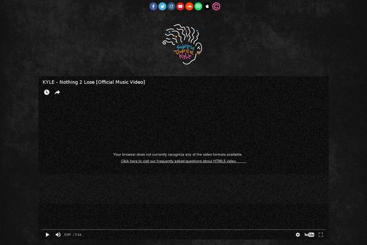Click the pink spiral C icon
Image resolution: width=367 pixels, height=245 pixels.
tap(216, 6)
